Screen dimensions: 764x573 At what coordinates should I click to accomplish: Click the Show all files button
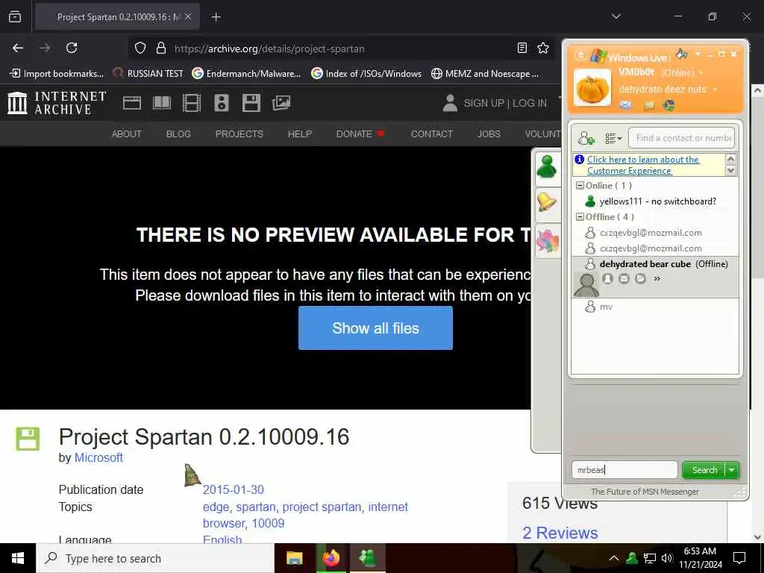(375, 328)
